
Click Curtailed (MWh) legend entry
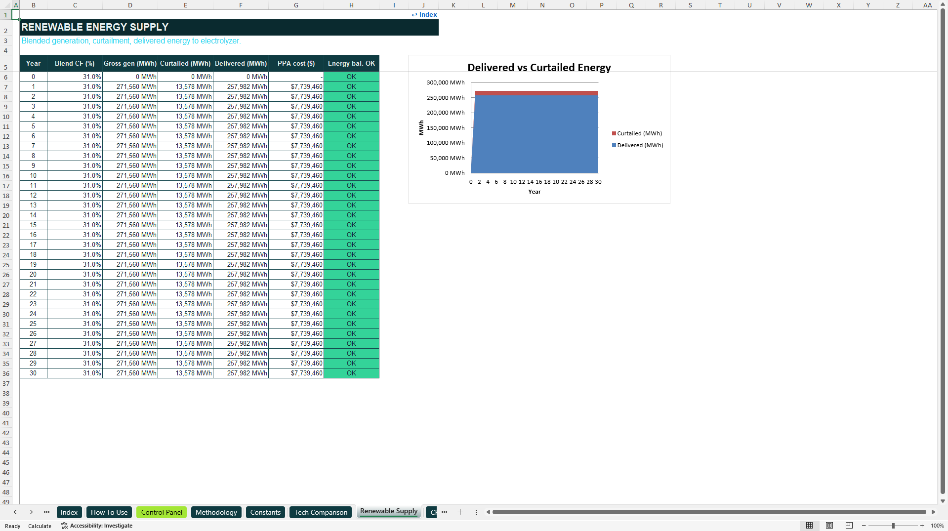tap(637, 133)
